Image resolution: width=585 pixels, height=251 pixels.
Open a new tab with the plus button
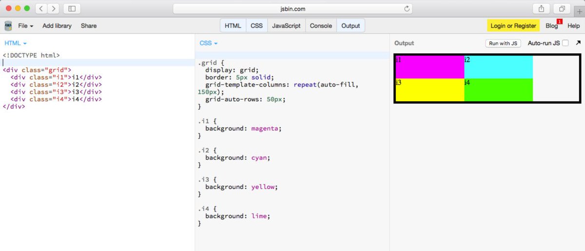580,12
